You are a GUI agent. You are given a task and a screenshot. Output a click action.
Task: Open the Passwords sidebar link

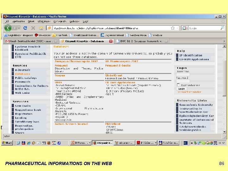coord(22,82)
